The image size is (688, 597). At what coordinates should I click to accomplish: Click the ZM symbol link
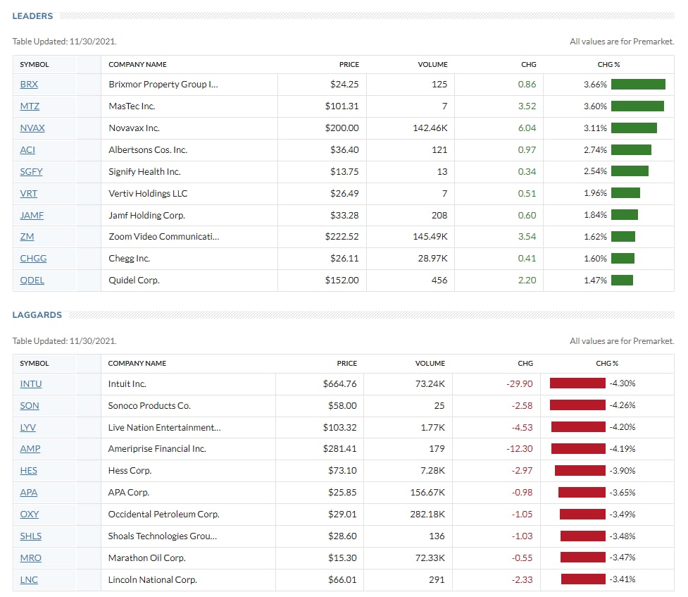27,237
